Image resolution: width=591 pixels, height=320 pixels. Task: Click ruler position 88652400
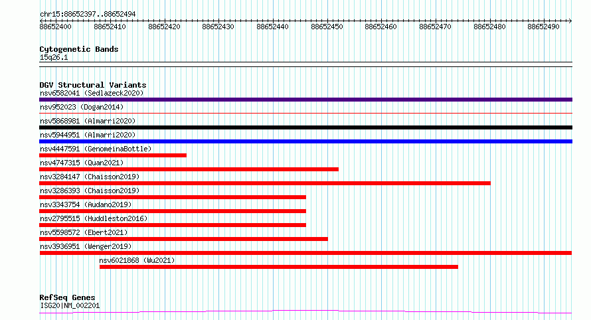click(55, 27)
